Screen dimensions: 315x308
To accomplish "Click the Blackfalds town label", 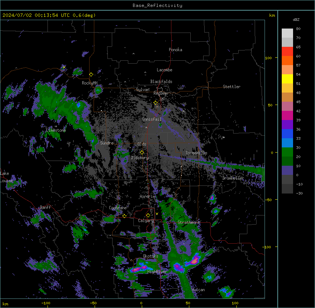I will (x=161, y=82).
